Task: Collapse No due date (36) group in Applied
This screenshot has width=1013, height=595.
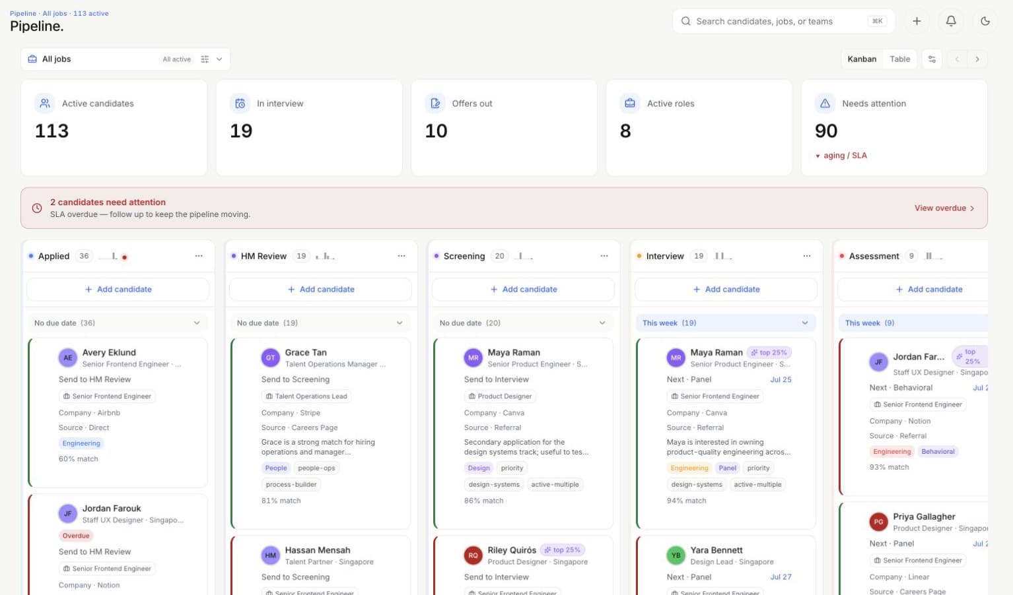Action: click(118, 323)
